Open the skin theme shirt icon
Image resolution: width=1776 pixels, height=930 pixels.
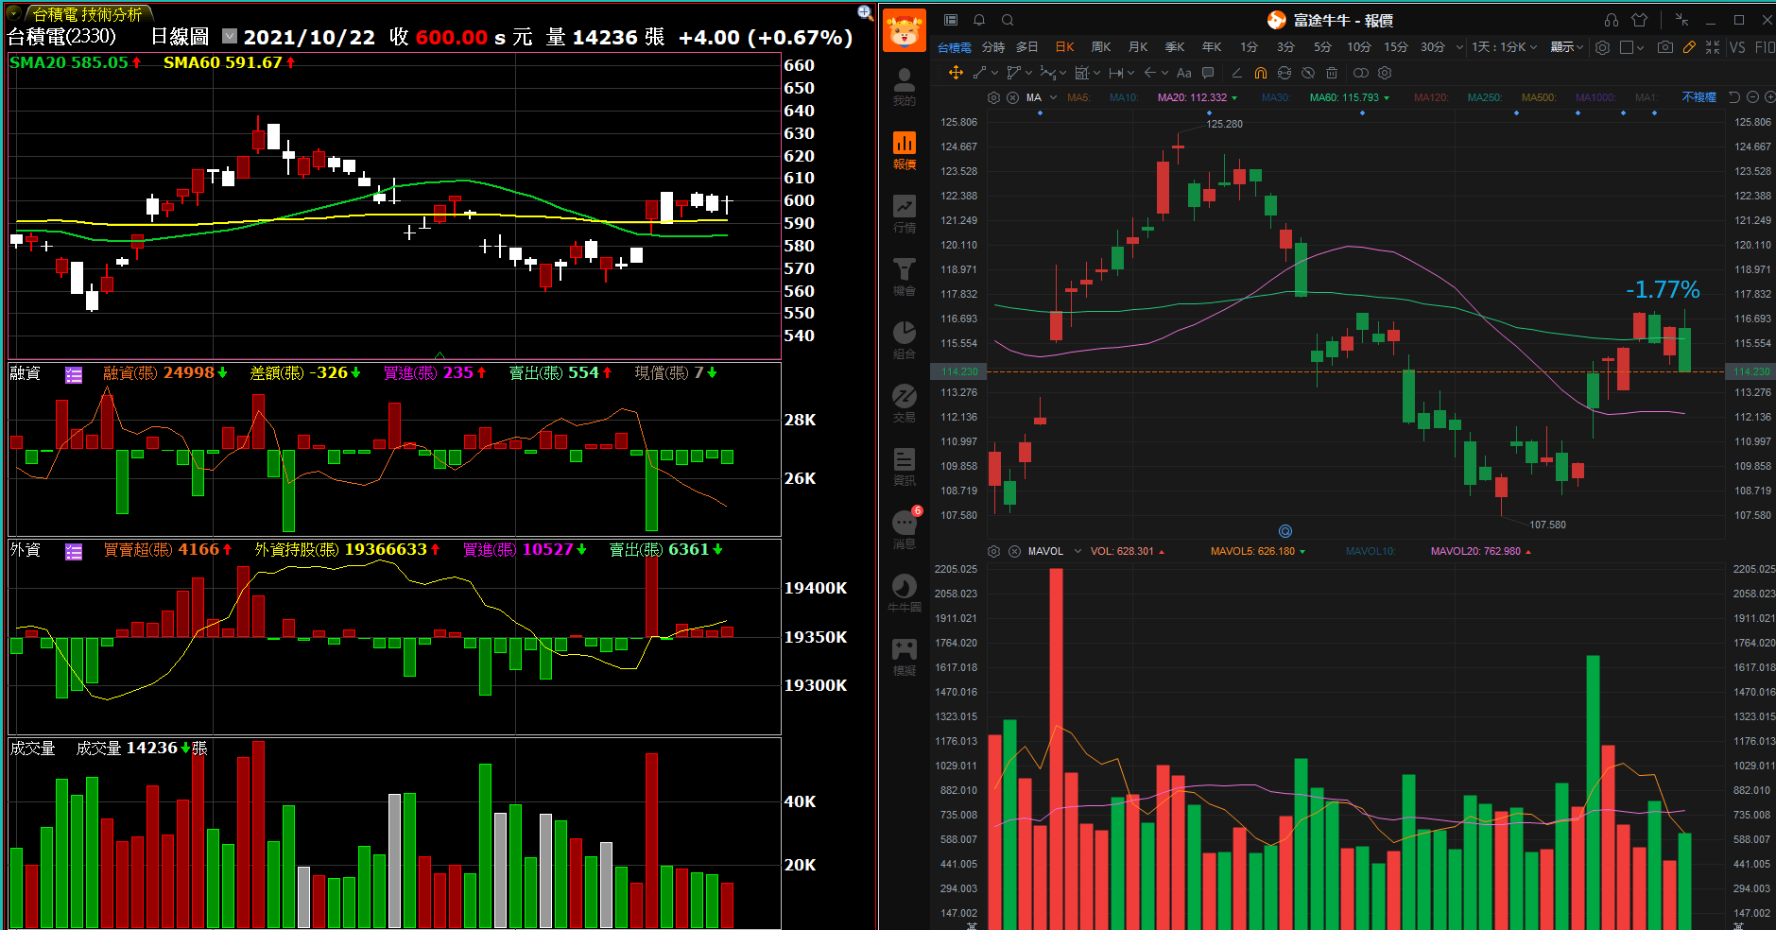1640,20
